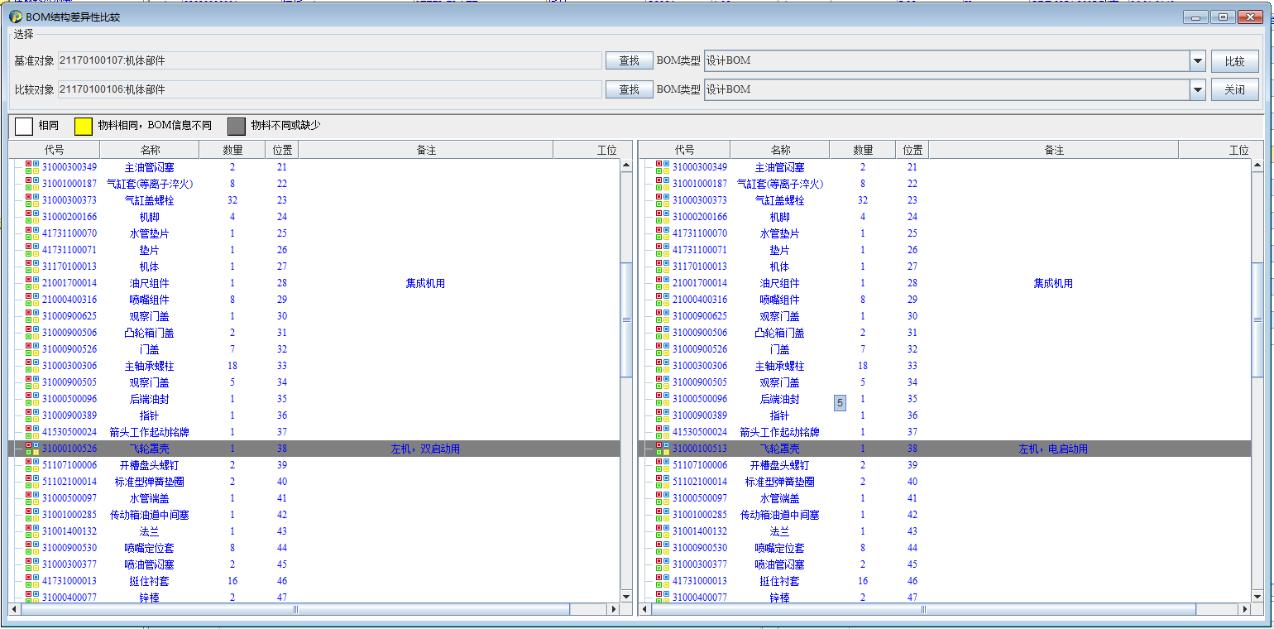Click the icon beside 31170100013 机体 in left panel
This screenshot has height=629, width=1274.
point(32,266)
